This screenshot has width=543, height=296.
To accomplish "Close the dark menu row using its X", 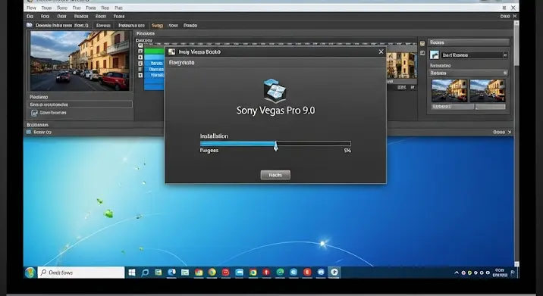I will 515,16.
